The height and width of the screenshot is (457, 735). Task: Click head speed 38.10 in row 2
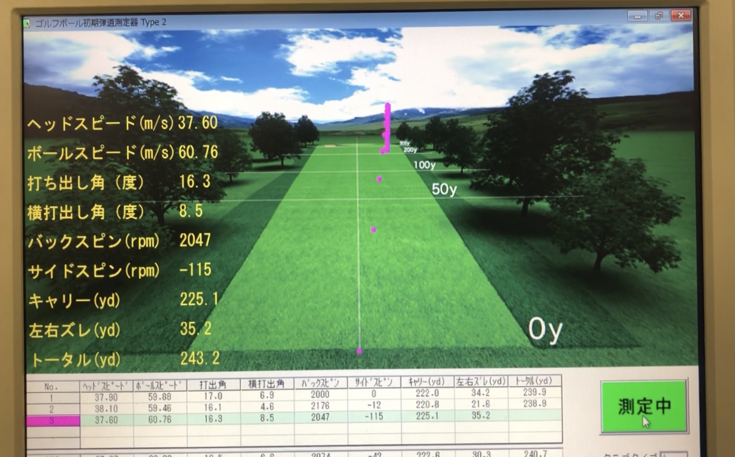[106, 408]
